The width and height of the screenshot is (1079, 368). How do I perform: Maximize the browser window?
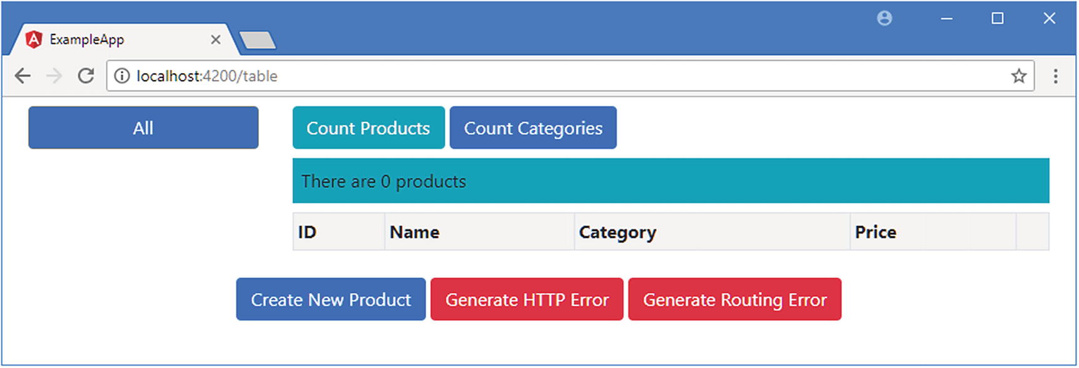point(998,19)
